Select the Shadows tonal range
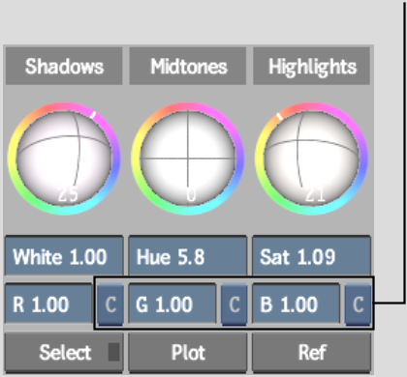 point(64,66)
